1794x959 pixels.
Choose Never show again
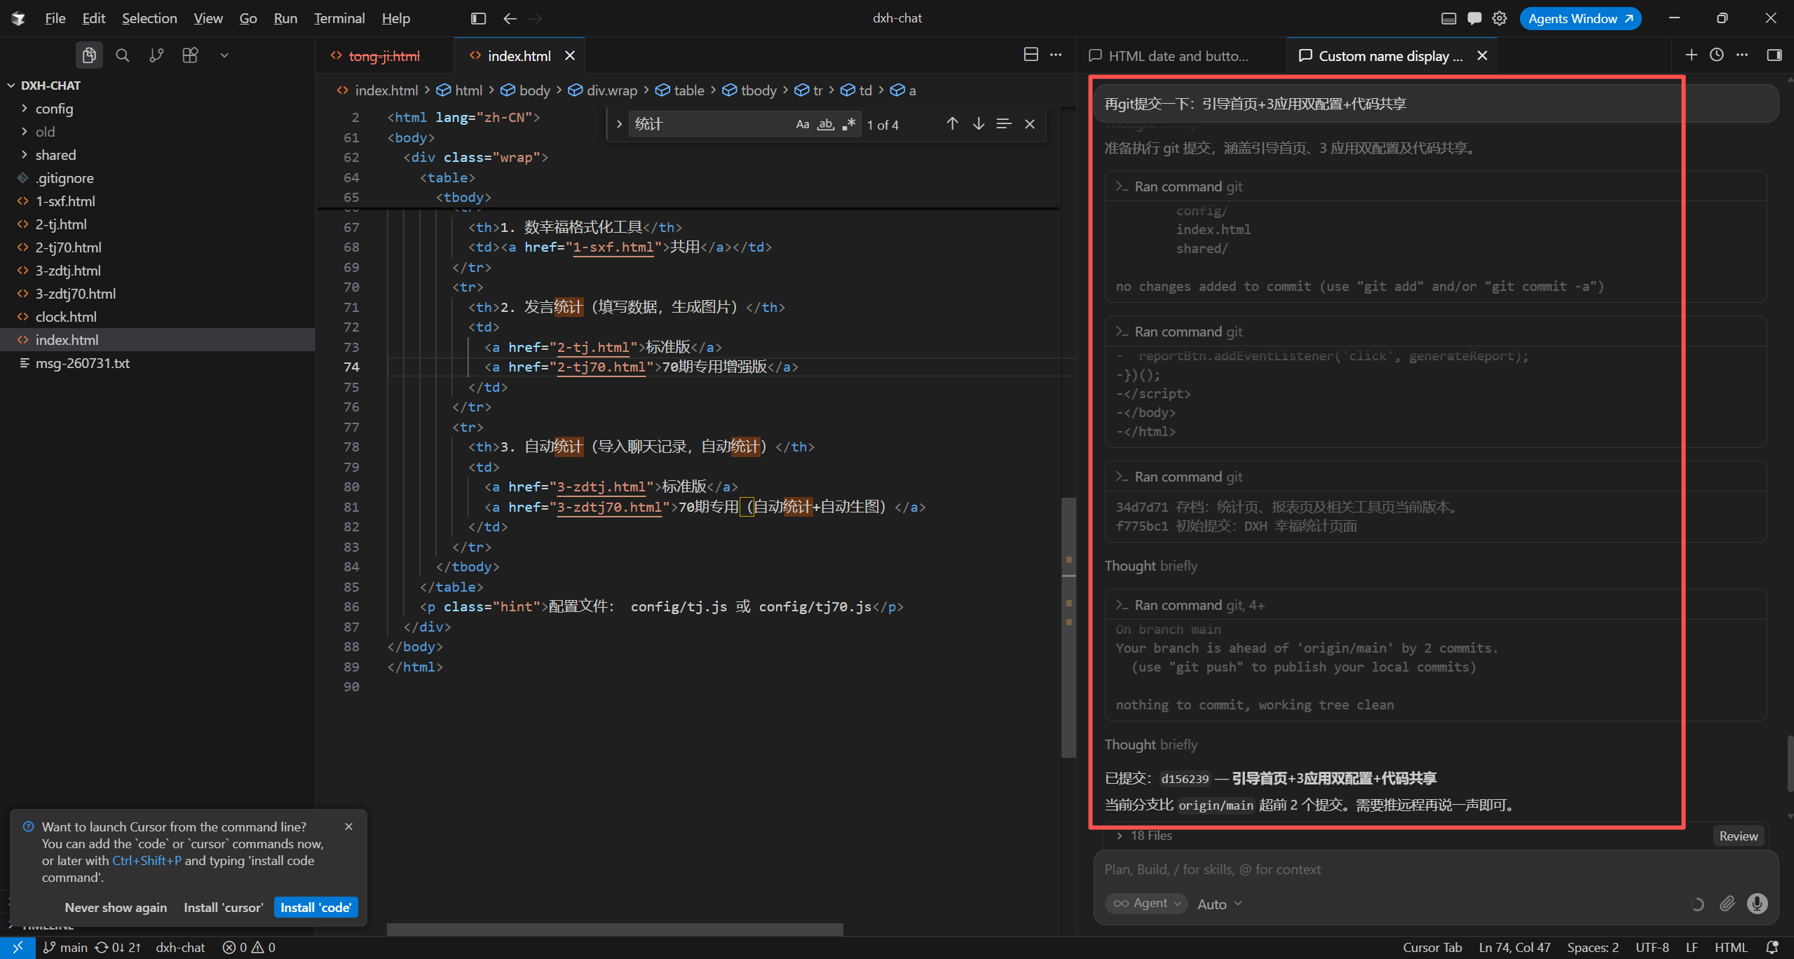click(x=116, y=907)
